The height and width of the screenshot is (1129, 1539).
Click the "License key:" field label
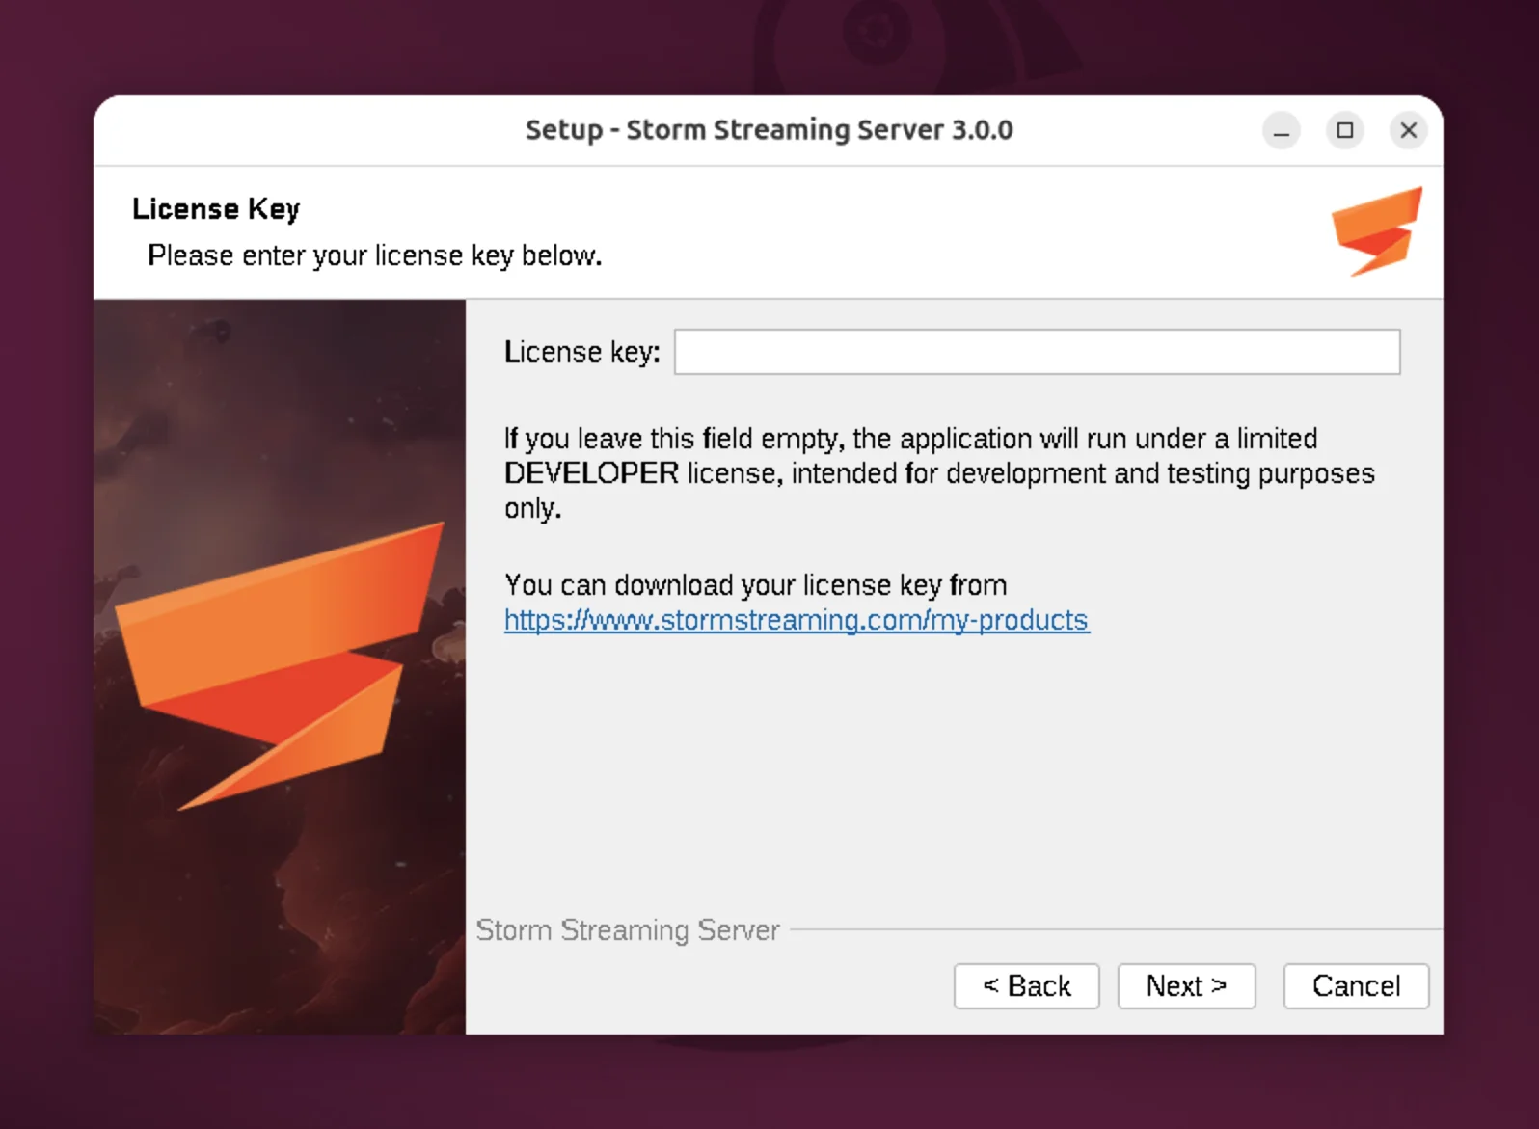pos(581,352)
